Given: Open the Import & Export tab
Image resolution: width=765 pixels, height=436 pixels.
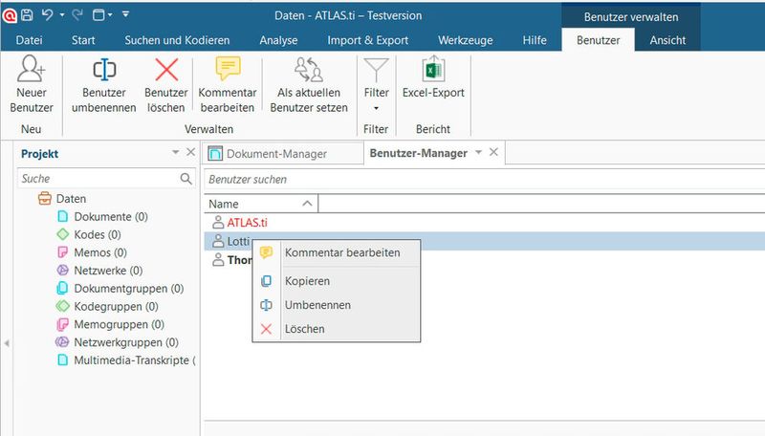Looking at the screenshot, I should click(368, 40).
